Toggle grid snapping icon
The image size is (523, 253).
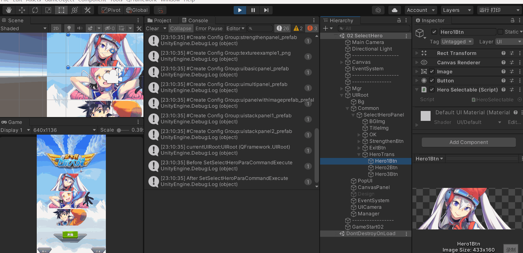(160, 10)
